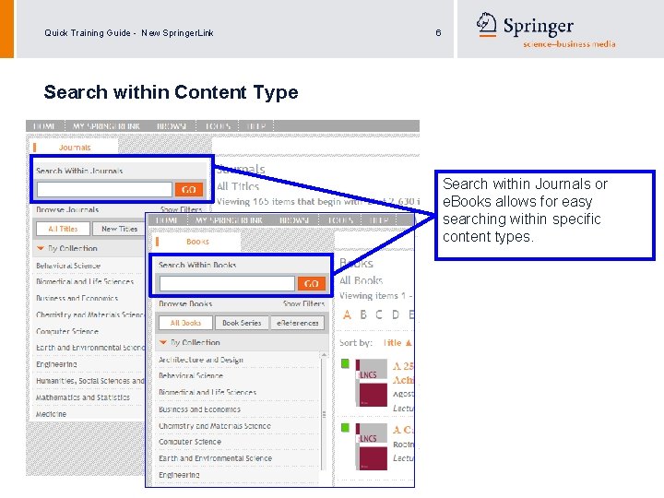
Task: Filter books by letter B
Action: point(363,314)
